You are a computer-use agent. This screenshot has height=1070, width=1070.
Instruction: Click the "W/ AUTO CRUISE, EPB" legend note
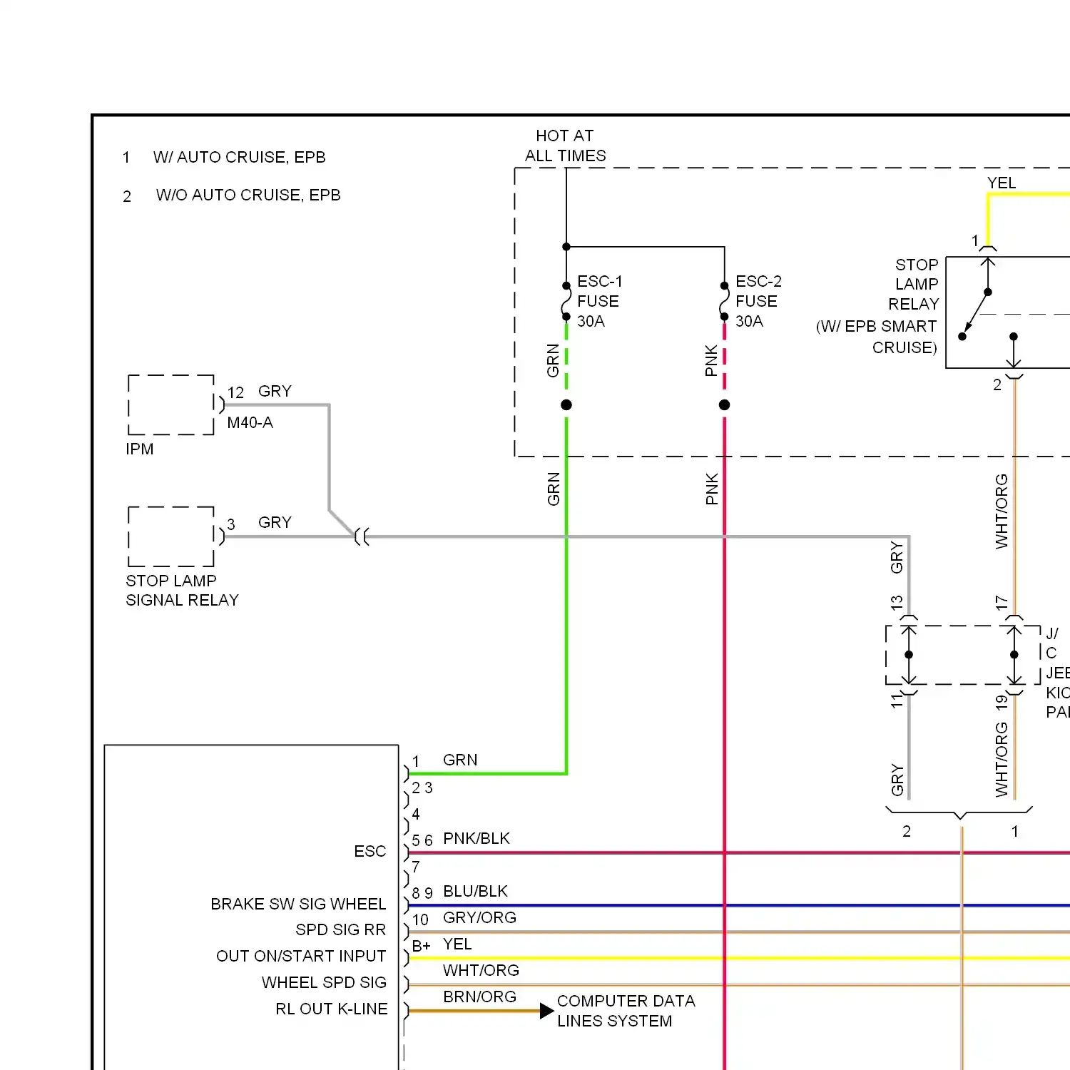239,157
